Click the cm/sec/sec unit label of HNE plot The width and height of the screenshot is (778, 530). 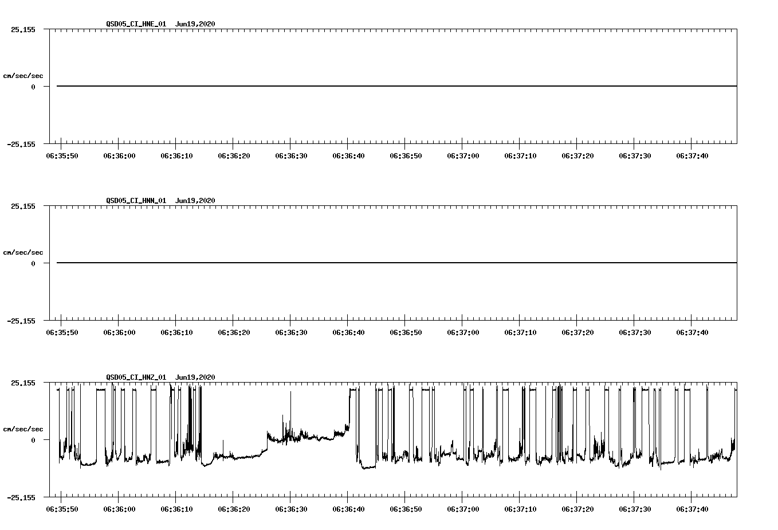click(23, 76)
